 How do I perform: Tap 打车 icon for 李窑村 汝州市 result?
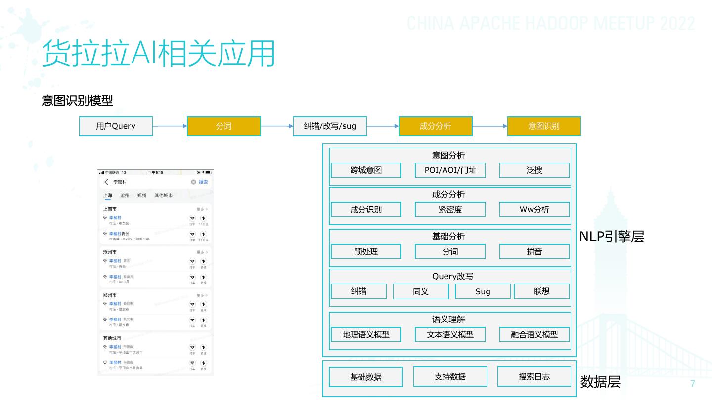coord(192,347)
